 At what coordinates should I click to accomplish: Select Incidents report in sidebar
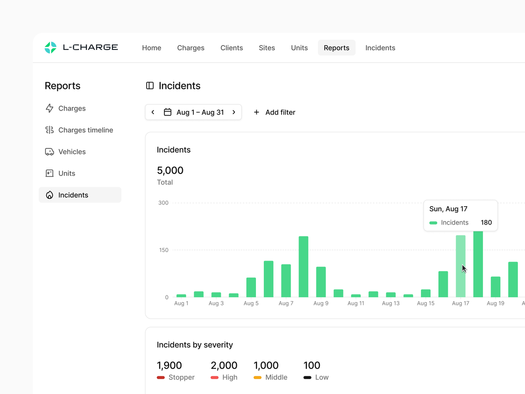(x=80, y=195)
